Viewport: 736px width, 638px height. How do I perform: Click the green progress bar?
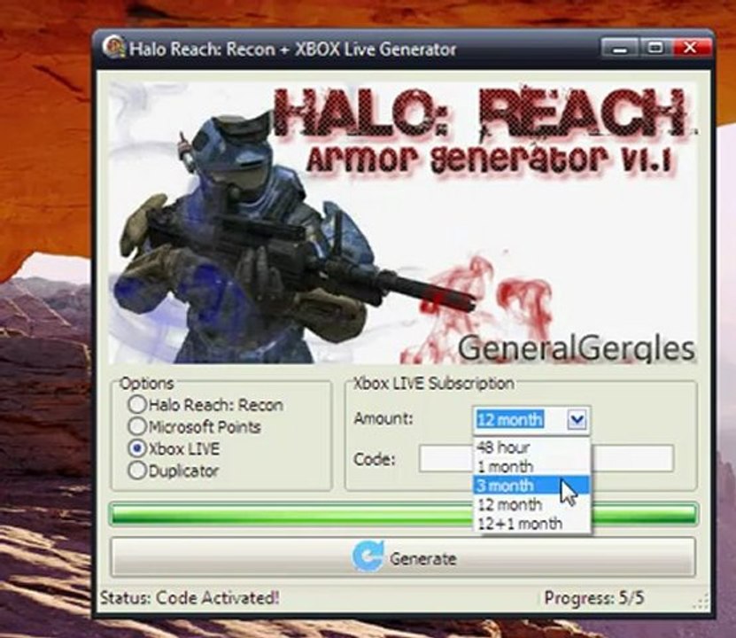tap(404, 514)
